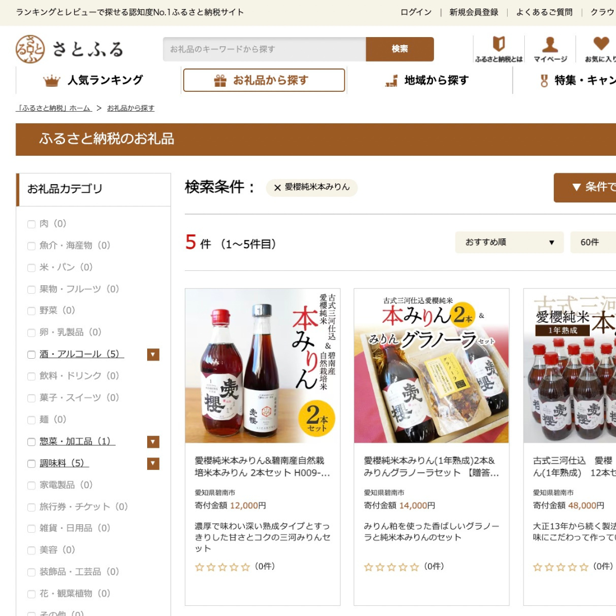616x616 pixels.
Task: Click the 新規会員登録 menu link
Action: [474, 12]
